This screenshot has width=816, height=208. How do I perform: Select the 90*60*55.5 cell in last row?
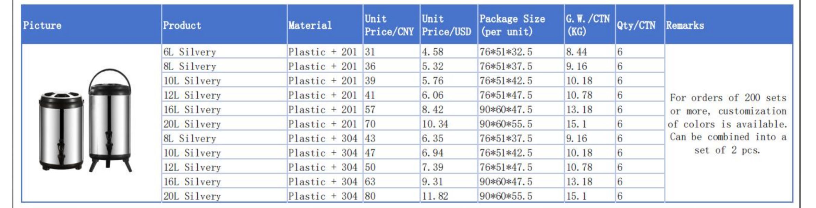coord(521,196)
